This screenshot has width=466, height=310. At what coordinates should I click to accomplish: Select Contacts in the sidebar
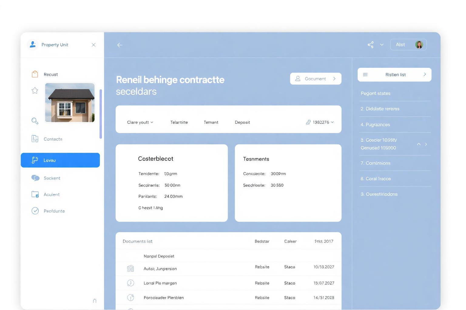click(x=53, y=139)
